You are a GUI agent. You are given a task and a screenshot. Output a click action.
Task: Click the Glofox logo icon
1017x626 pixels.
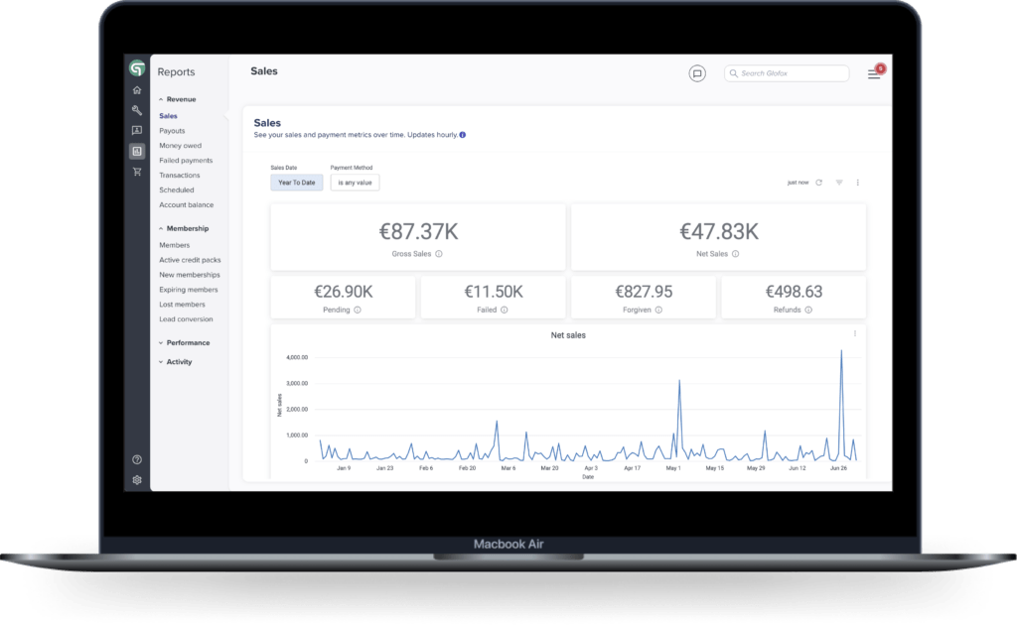(137, 68)
